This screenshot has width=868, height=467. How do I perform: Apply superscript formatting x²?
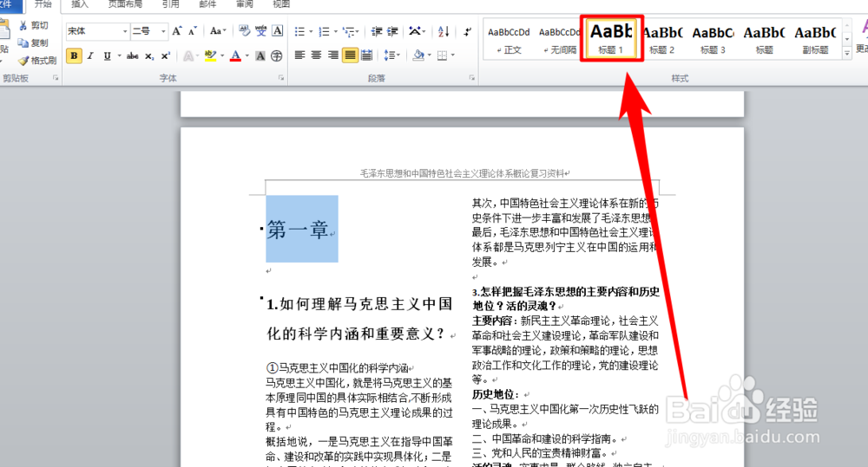(165, 55)
